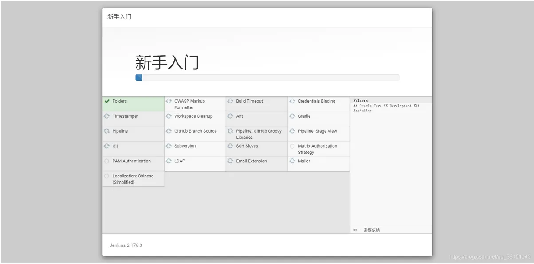Select the LDAP plugin label
Screen dimensions: 534x264
pos(180,161)
